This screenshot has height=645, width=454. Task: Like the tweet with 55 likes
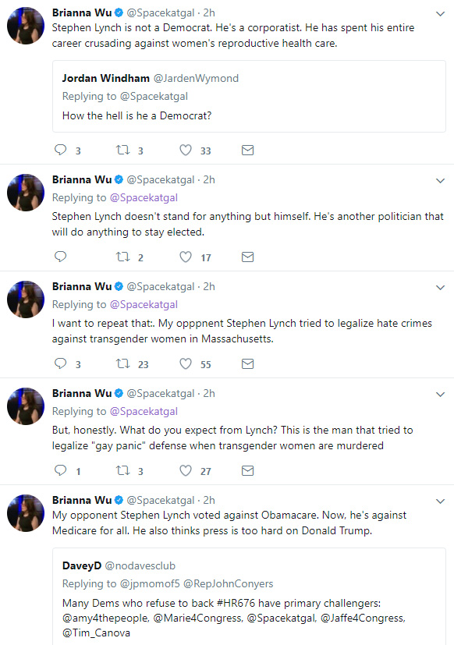(x=186, y=364)
